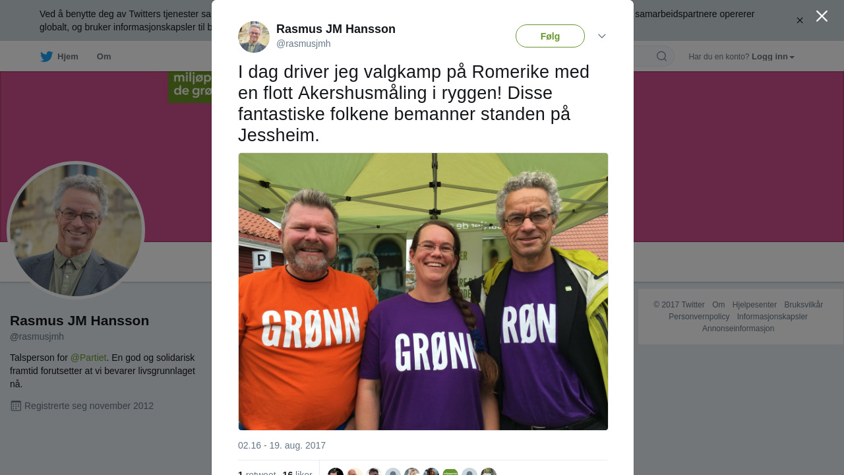Click the Annonseinformasjon footer link
Viewport: 844px width, 475px height.
click(x=738, y=329)
